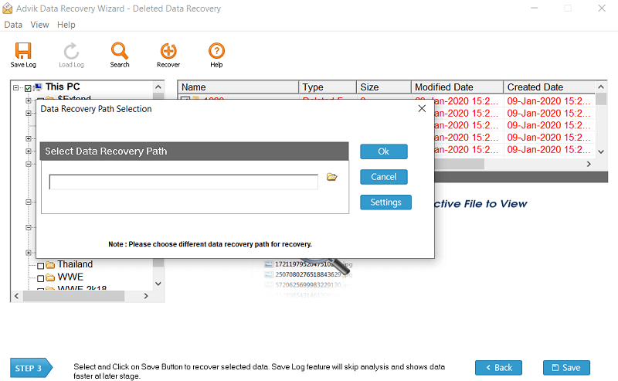Image resolution: width=618 pixels, height=381 pixels.
Task: Open Settings from the recovery path dialog
Action: (385, 202)
